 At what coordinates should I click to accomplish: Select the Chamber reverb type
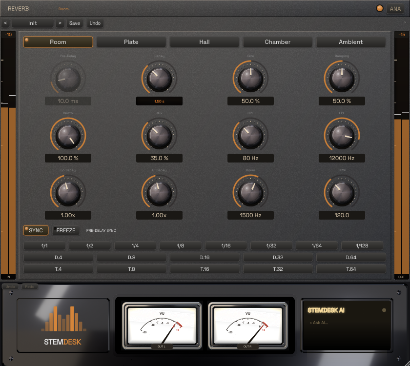[x=278, y=42]
